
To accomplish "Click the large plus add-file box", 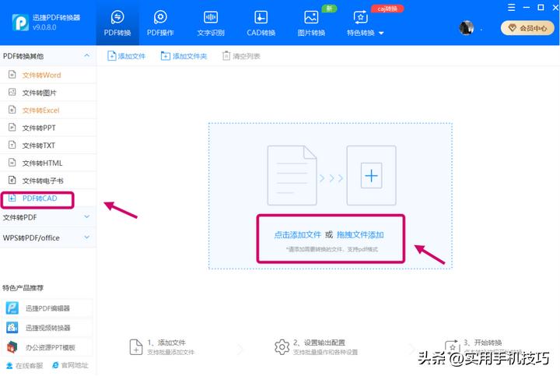I will coord(371,175).
